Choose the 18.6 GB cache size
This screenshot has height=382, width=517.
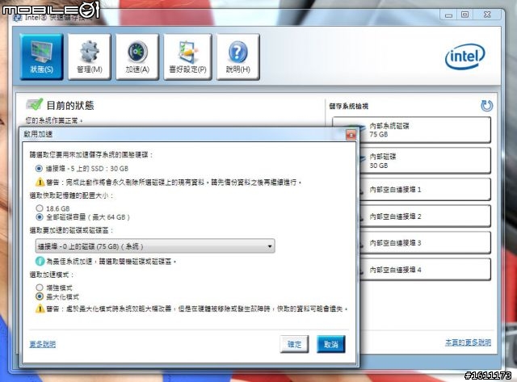pos(40,208)
